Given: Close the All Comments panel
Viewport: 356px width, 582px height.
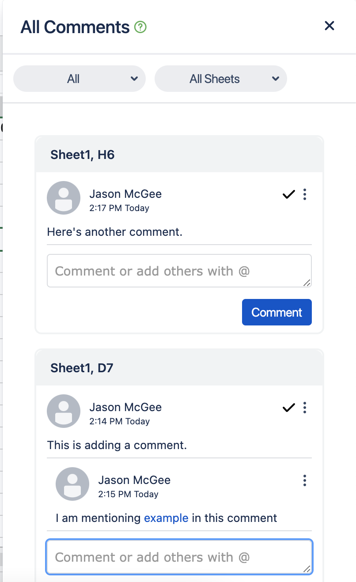Looking at the screenshot, I should point(329,26).
